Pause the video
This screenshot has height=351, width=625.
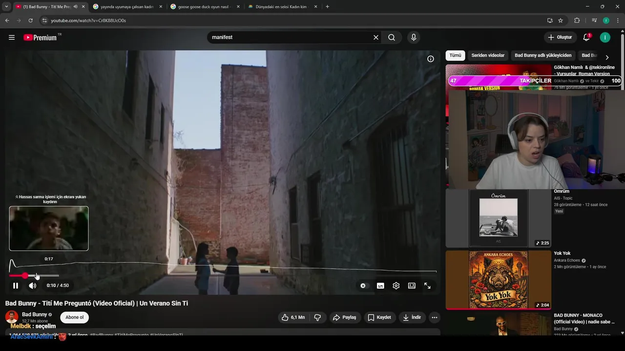click(16, 286)
